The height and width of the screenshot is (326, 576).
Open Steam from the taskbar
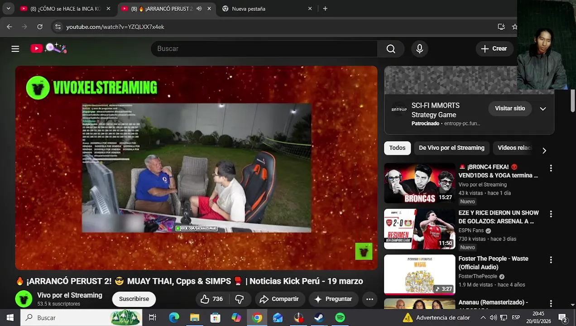tap(319, 317)
